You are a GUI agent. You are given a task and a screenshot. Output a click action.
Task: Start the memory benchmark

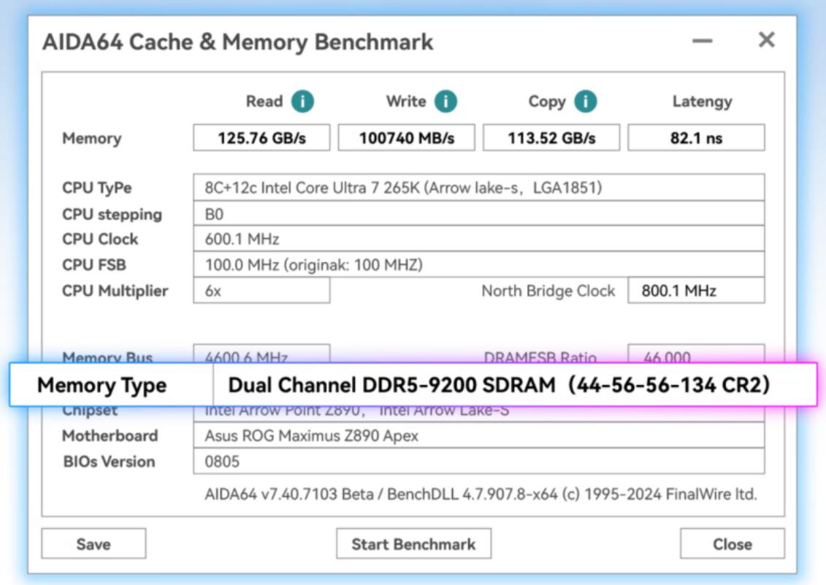[413, 543]
